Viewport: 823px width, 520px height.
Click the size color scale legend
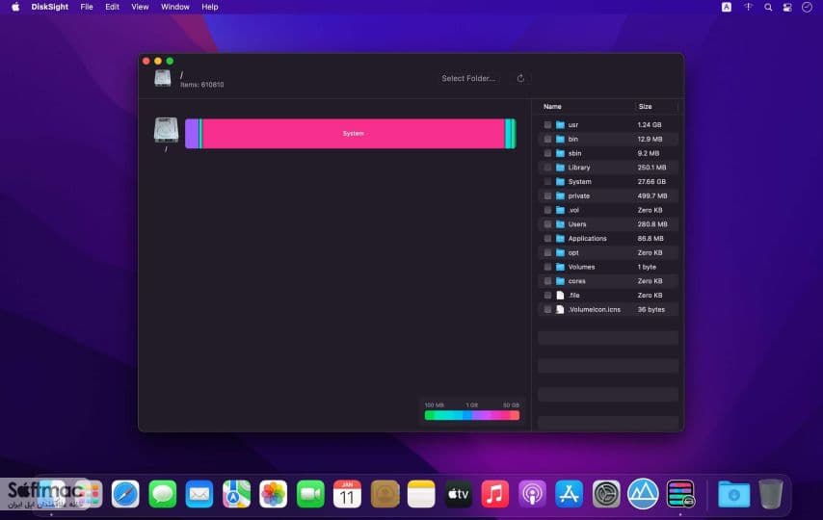click(x=472, y=415)
